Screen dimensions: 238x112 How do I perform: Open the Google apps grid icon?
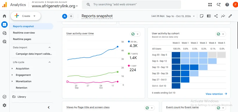[x=210, y=5]
